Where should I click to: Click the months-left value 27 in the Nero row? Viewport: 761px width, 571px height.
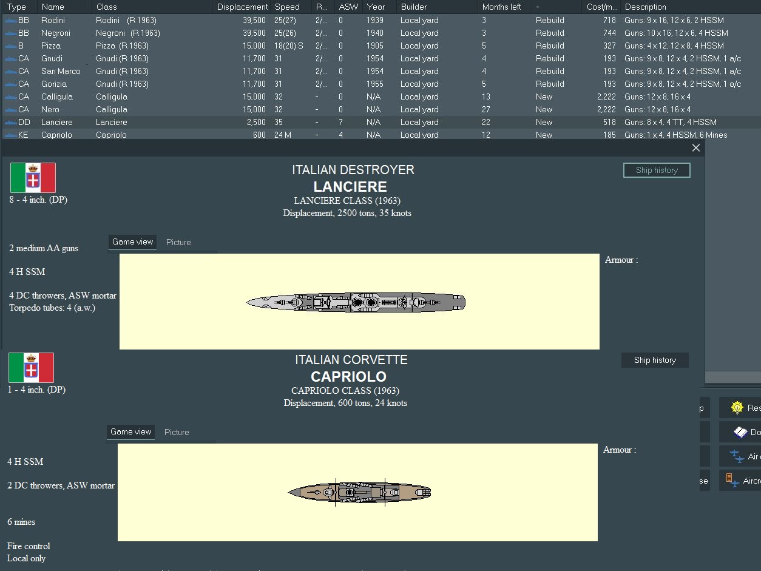click(487, 109)
